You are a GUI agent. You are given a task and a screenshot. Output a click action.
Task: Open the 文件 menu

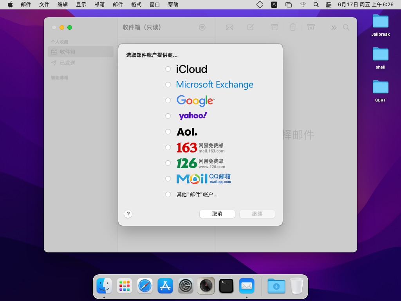(44, 5)
